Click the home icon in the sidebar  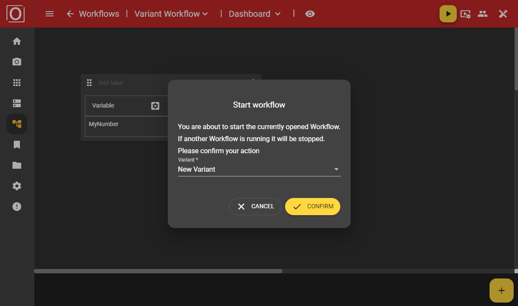tap(17, 41)
